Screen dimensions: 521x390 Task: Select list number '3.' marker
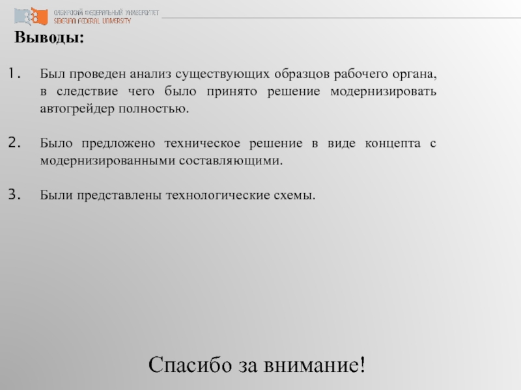coord(16,194)
